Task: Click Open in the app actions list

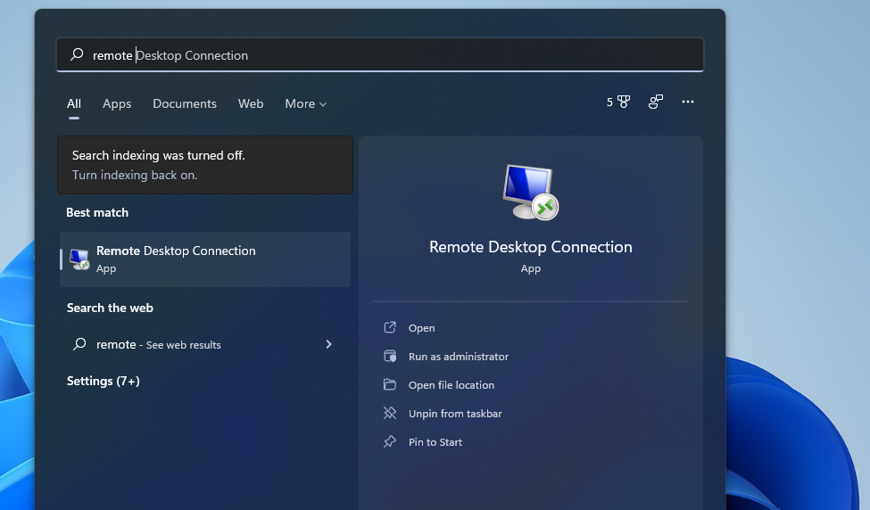Action: click(x=421, y=328)
